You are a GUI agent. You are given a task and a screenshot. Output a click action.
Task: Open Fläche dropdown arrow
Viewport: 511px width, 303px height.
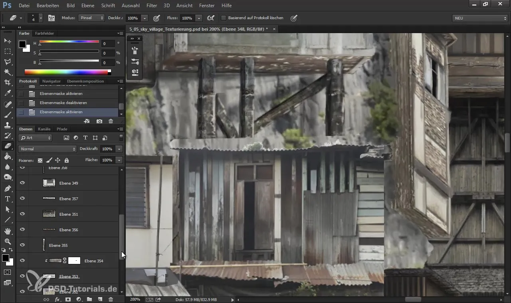point(119,160)
